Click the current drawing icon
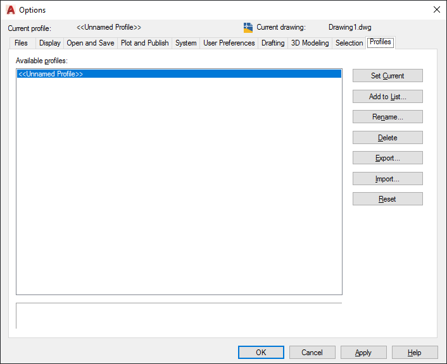 pyautogui.click(x=248, y=28)
